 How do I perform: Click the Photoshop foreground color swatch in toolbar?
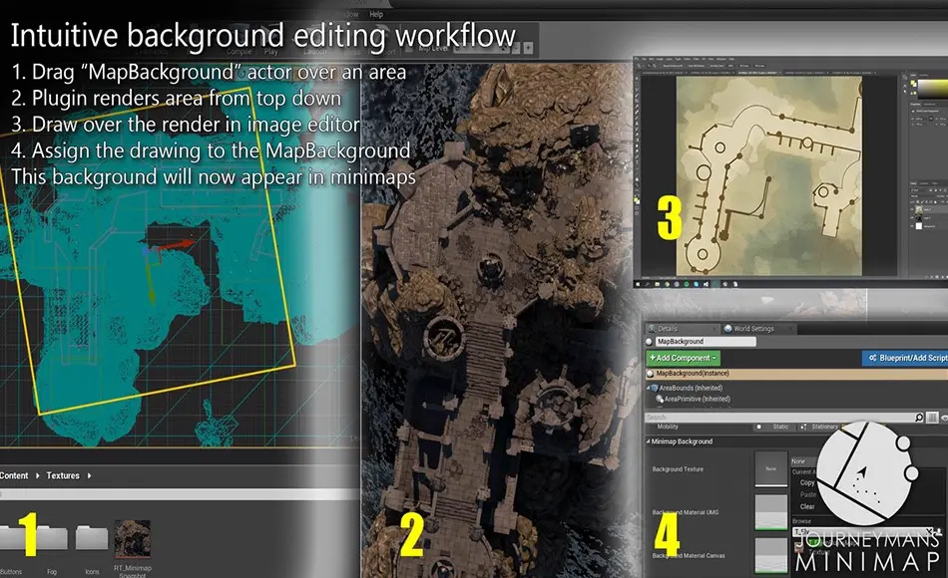(x=637, y=198)
